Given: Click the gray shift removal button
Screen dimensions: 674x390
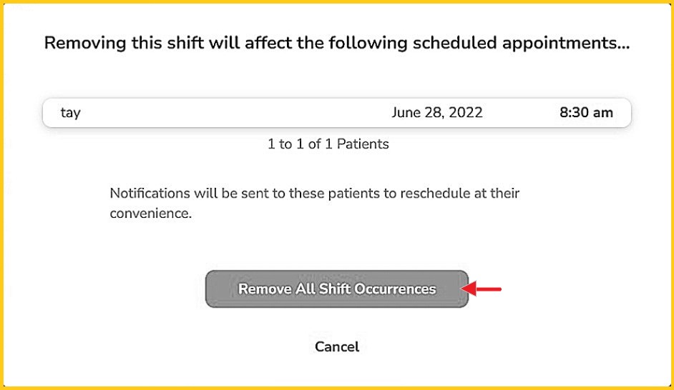Looking at the screenshot, I should (x=336, y=289).
